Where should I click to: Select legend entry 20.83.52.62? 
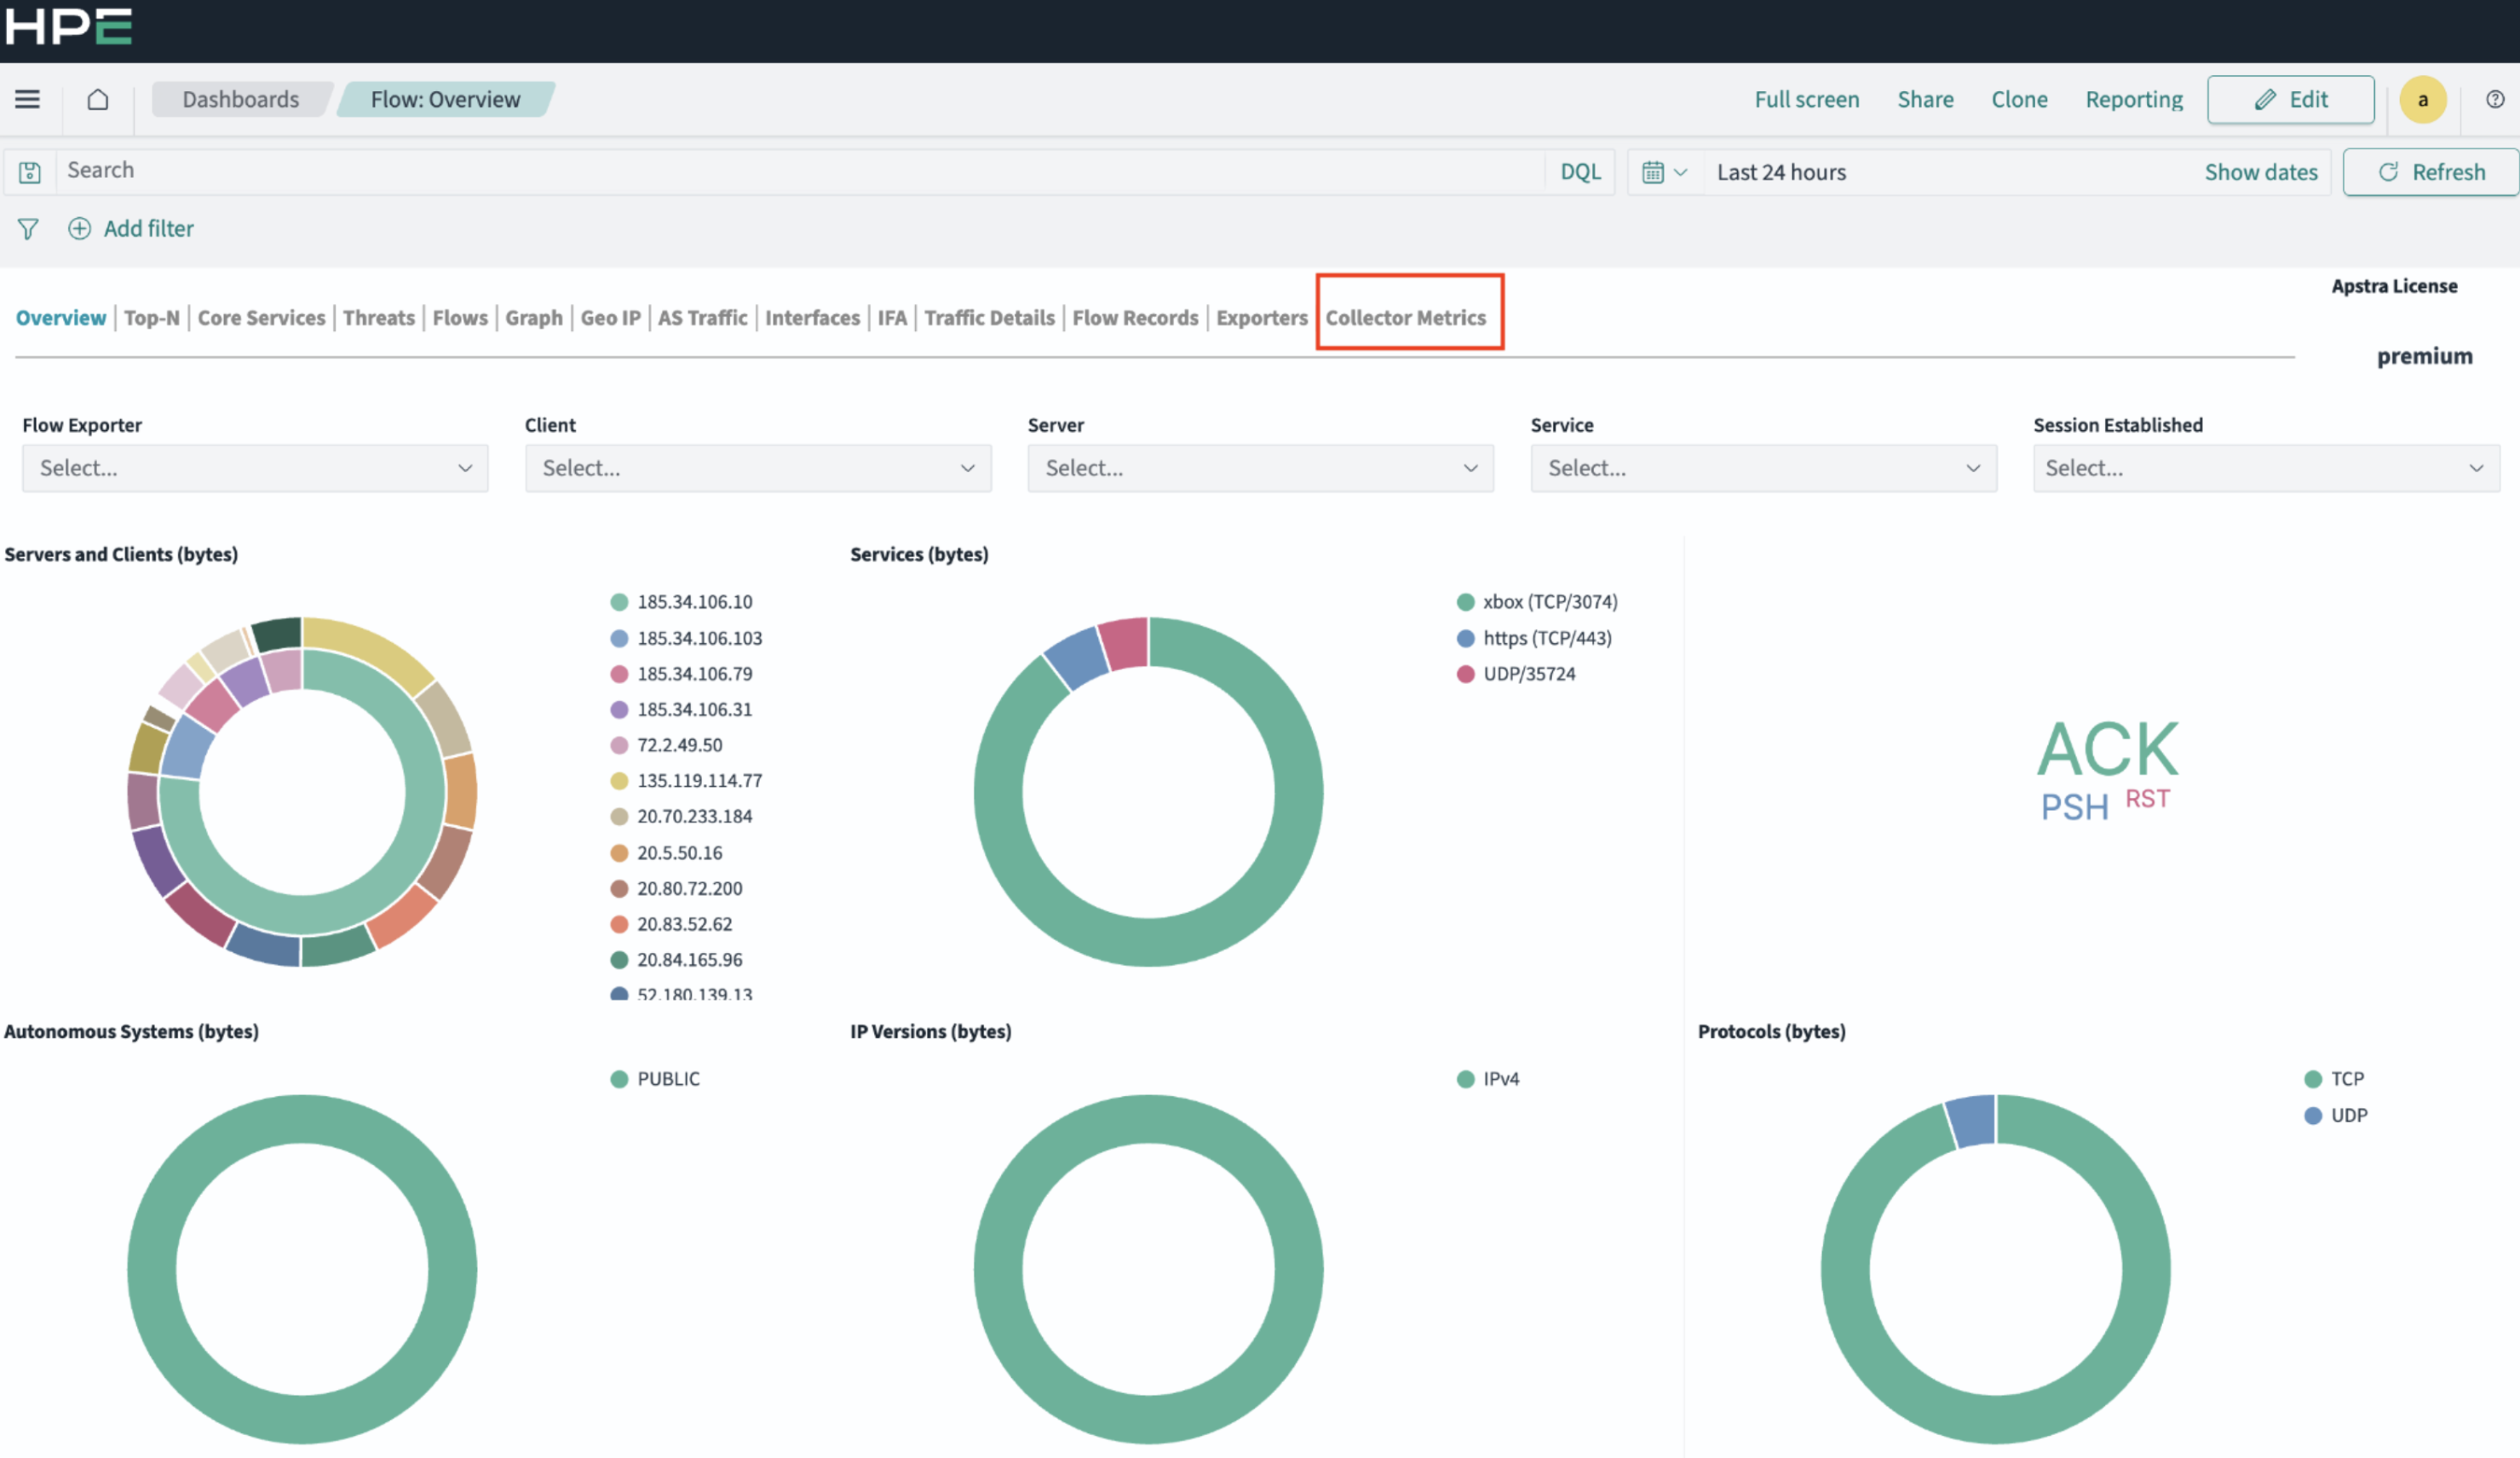click(x=684, y=924)
